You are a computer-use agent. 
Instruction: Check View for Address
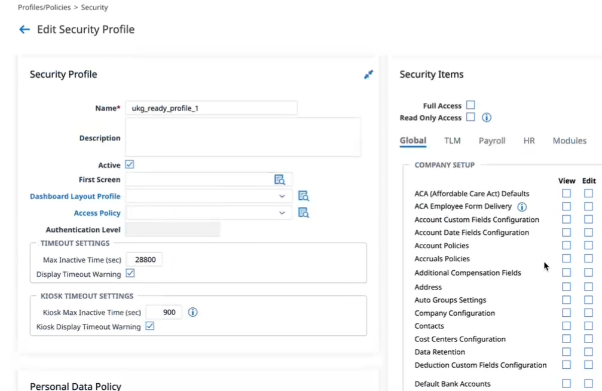tap(566, 286)
